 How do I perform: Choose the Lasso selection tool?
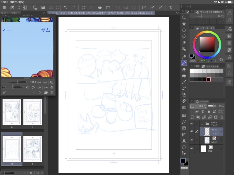click(x=184, y=36)
